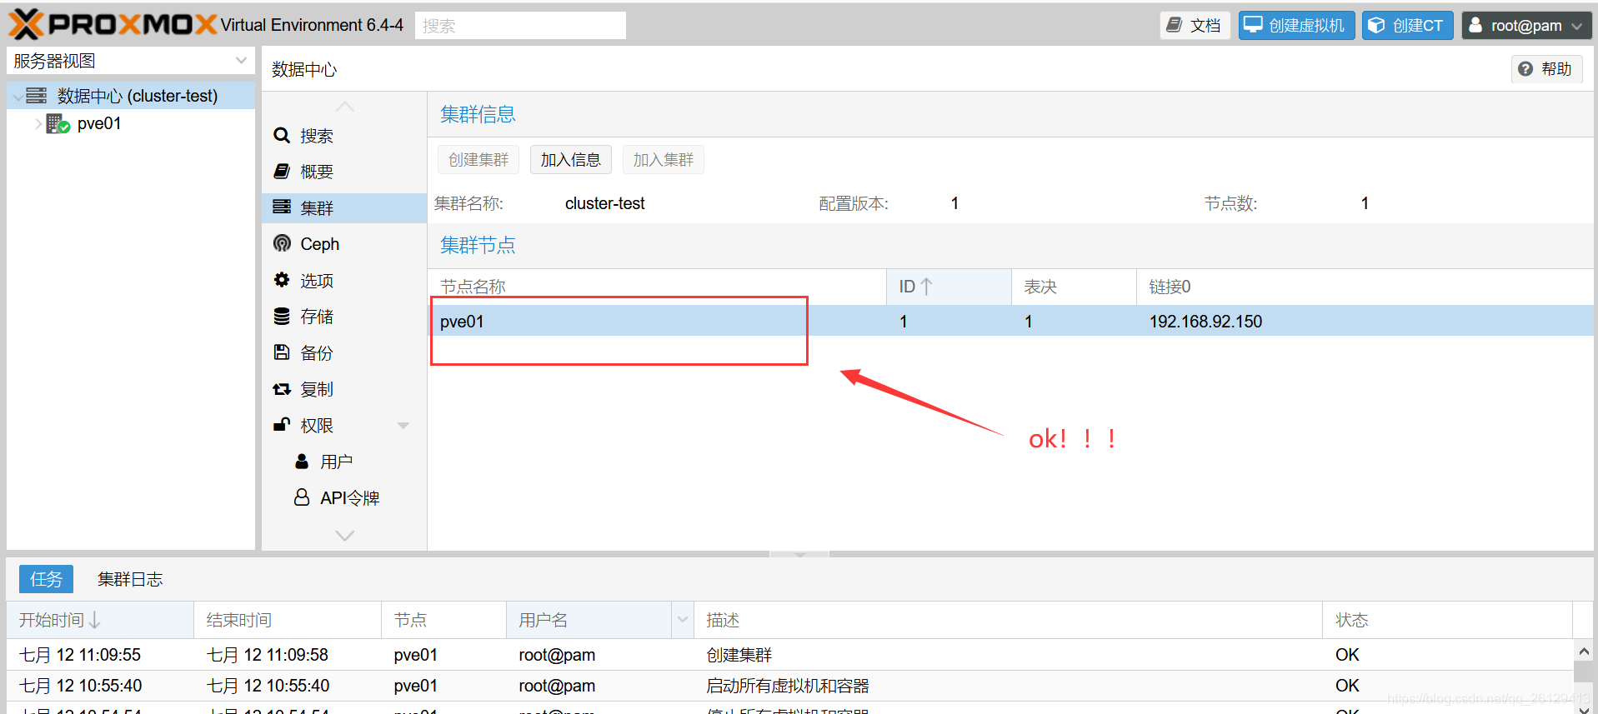Click the search magnifier icon in sidebar
This screenshot has height=714, width=1598.
coord(282,135)
